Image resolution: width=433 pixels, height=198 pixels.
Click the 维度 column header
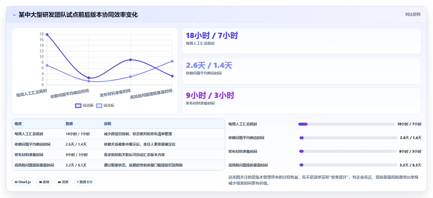point(18,124)
